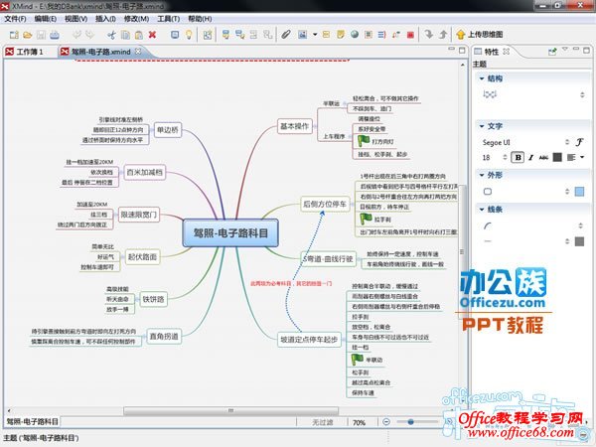Click the Insert Topic toolbar icon

point(225,35)
